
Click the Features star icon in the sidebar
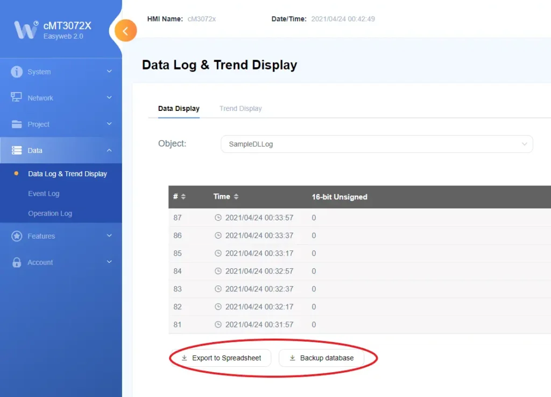click(17, 236)
